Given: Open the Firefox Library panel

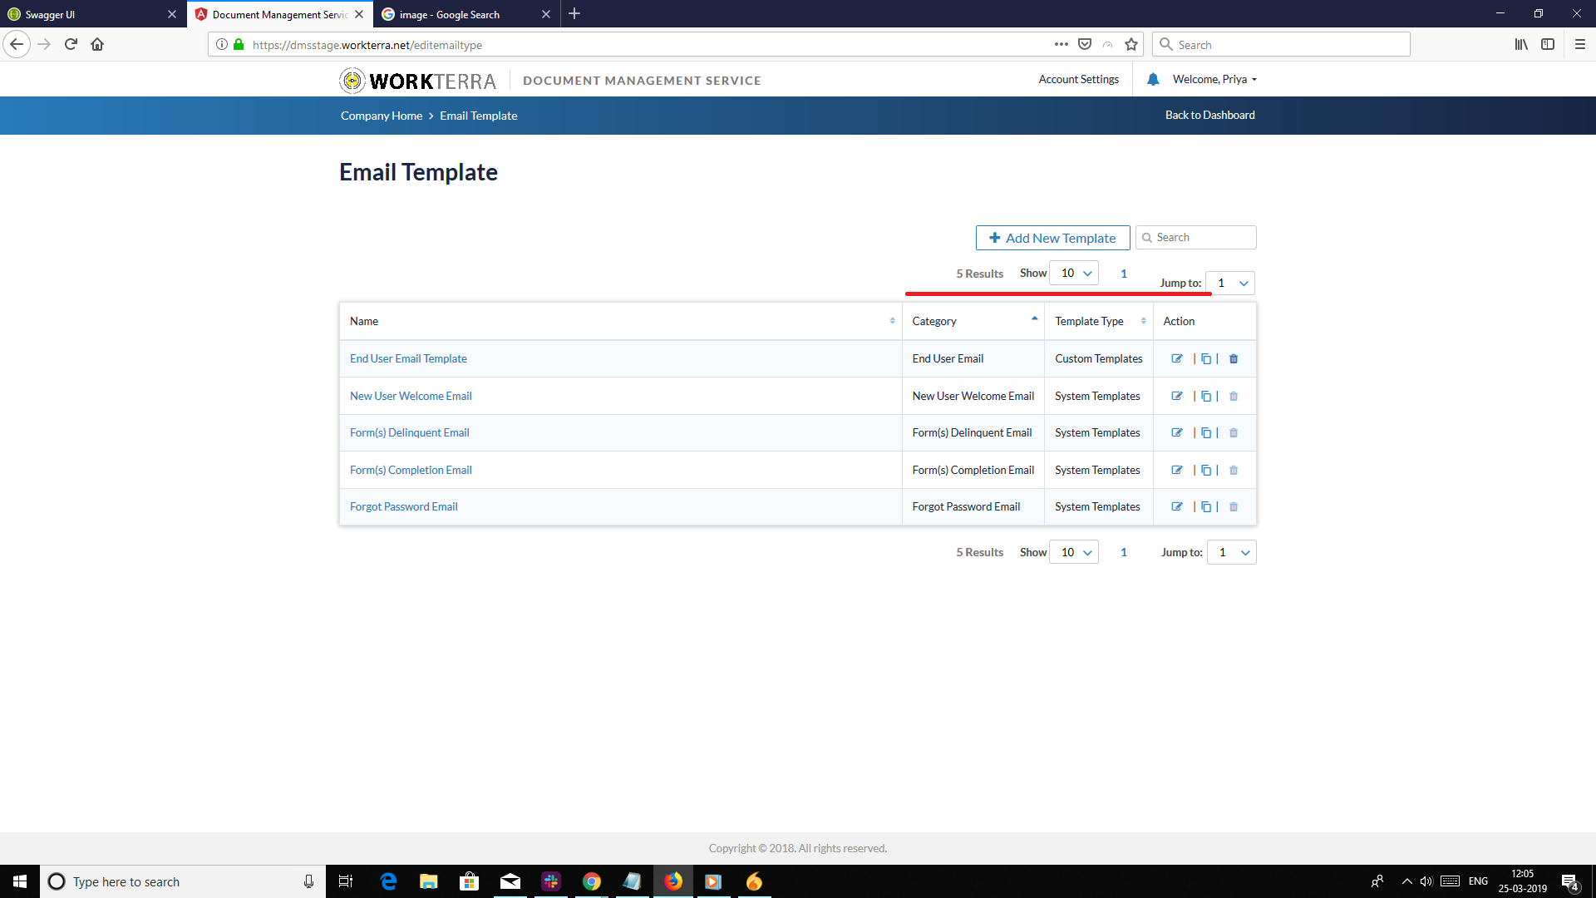Looking at the screenshot, I should point(1521,44).
